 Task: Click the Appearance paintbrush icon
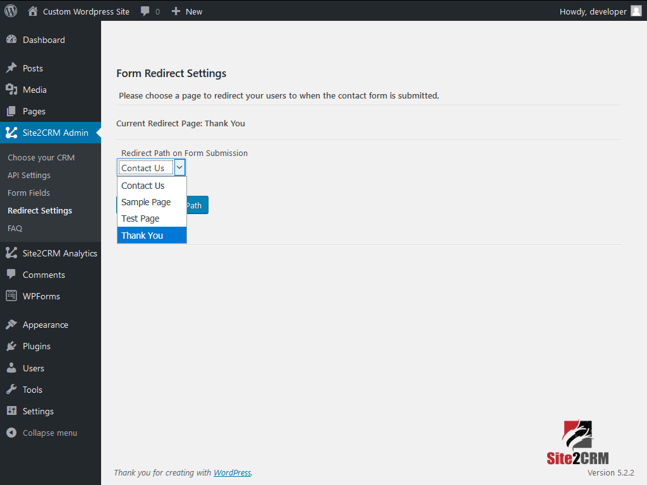point(11,325)
